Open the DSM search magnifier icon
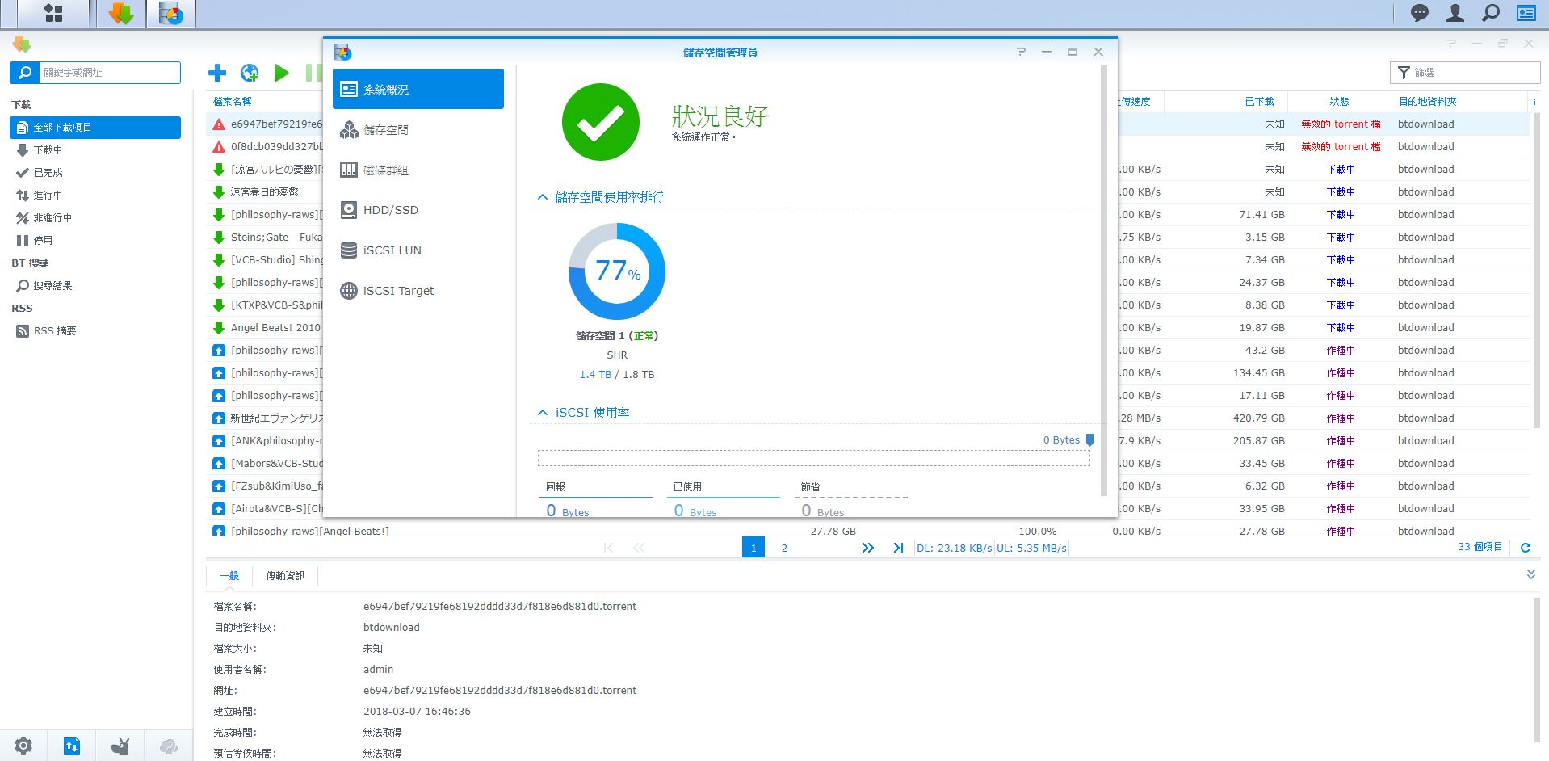This screenshot has height=761, width=1549. point(1491,13)
